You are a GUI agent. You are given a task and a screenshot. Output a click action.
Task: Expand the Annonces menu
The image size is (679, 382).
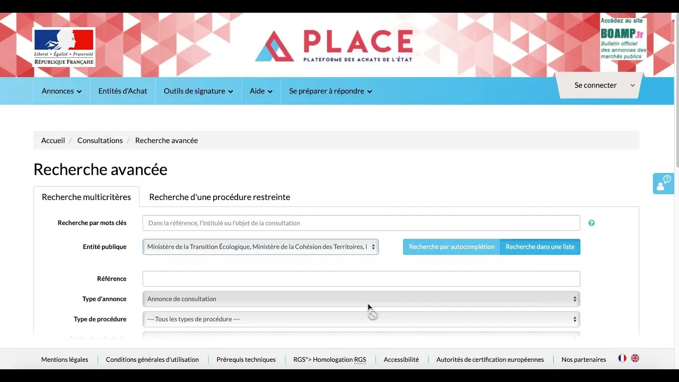(x=61, y=91)
